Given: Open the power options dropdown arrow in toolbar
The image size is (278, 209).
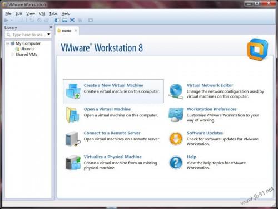Looking at the screenshot, I should [12, 20].
